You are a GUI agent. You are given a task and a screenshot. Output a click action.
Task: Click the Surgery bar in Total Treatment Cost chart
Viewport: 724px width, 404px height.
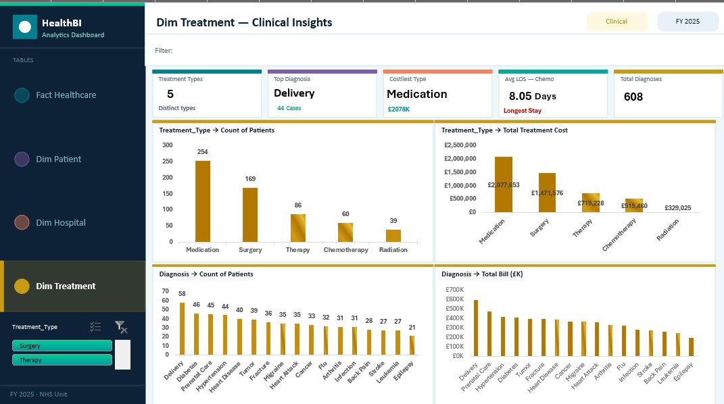(547, 193)
